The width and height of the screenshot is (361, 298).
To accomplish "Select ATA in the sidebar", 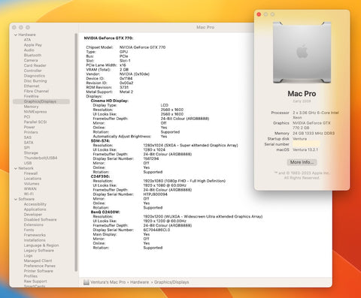I will coord(27,40).
